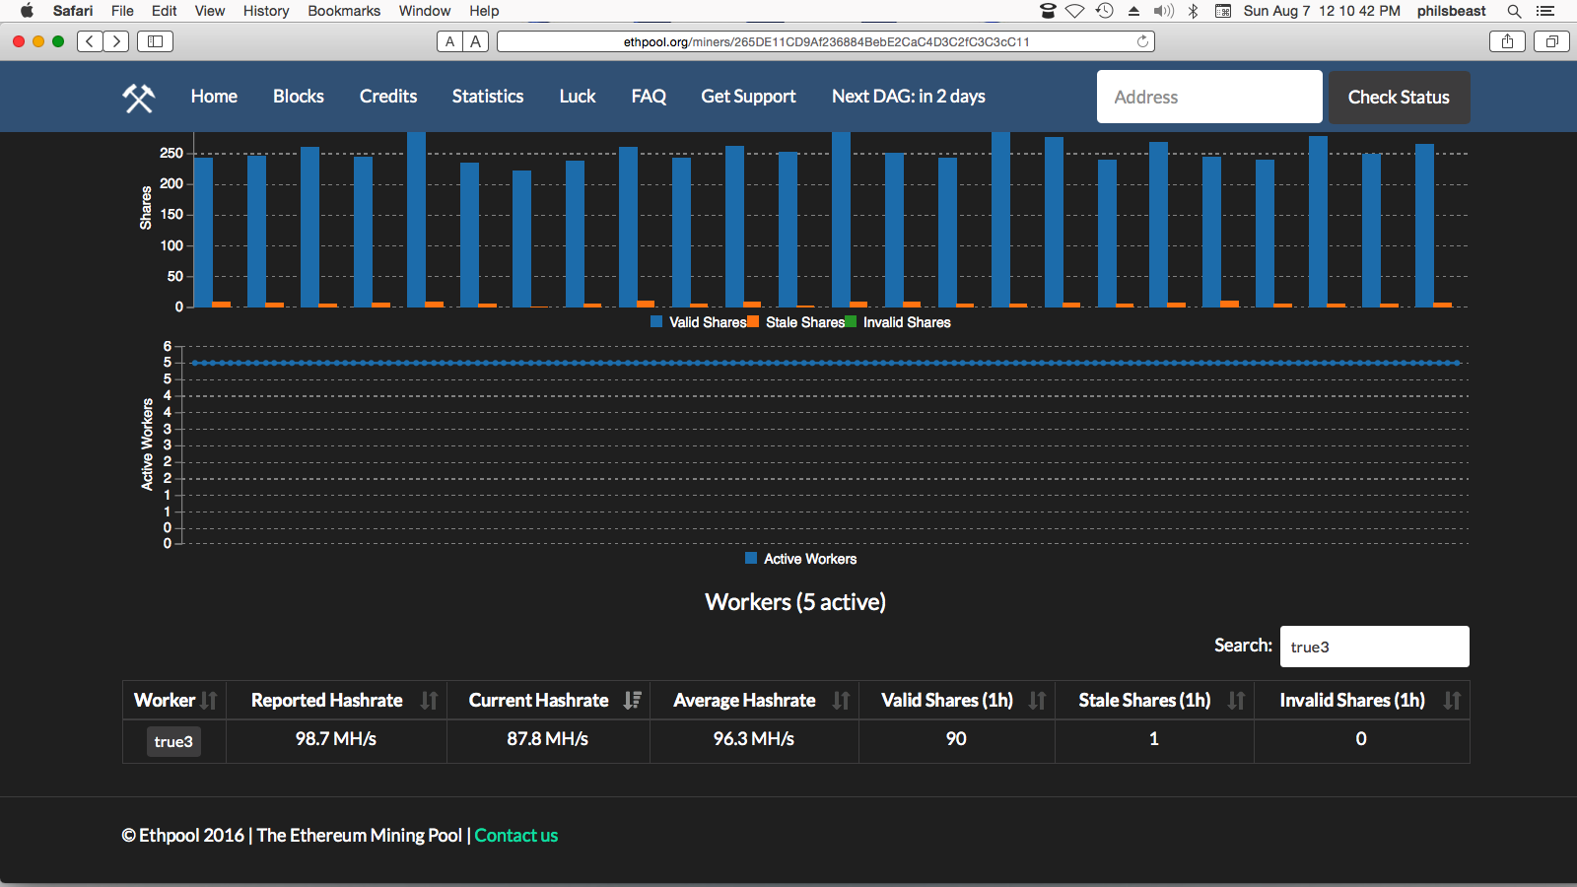Toggle the Safari sidebar button
The height and width of the screenshot is (887, 1577).
pos(155,41)
